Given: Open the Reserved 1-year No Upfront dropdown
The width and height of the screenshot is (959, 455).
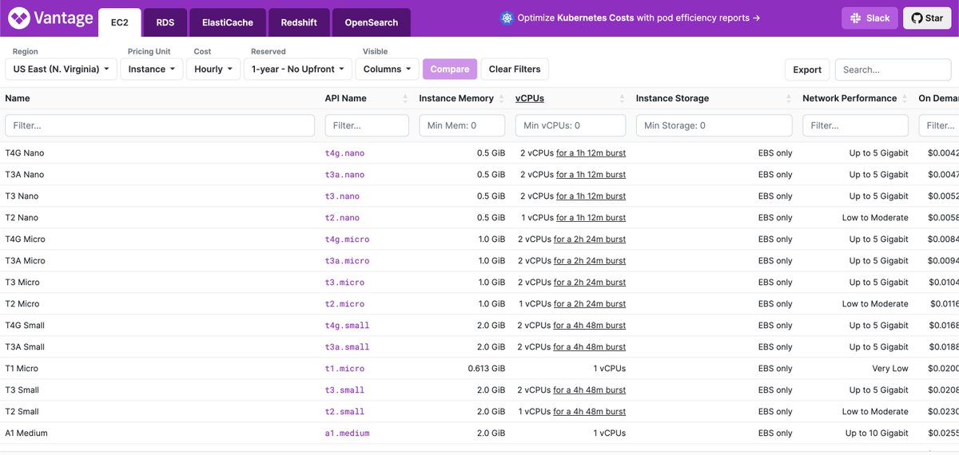Looking at the screenshot, I should [x=298, y=69].
